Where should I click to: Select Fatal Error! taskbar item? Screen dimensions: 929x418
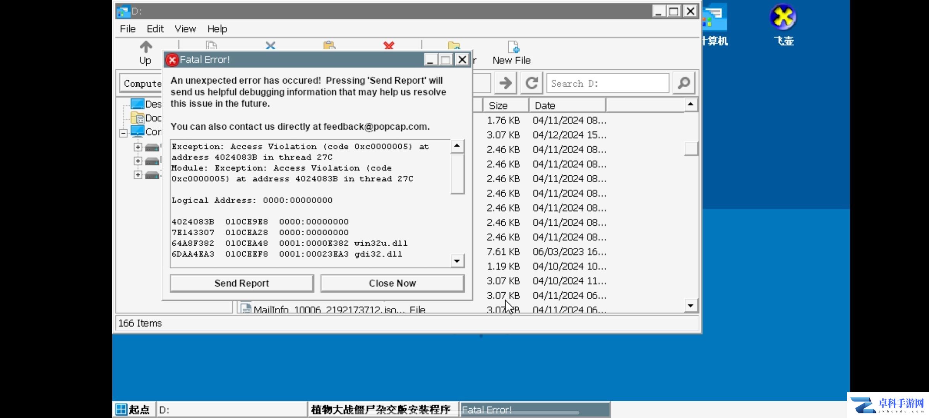pos(535,409)
